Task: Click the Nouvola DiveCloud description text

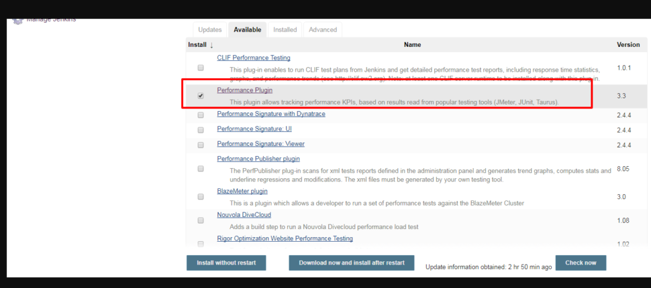Action: (324, 226)
